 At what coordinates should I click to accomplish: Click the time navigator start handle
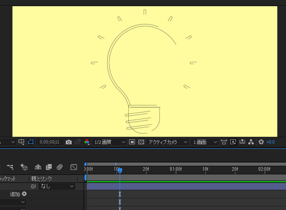(85, 164)
